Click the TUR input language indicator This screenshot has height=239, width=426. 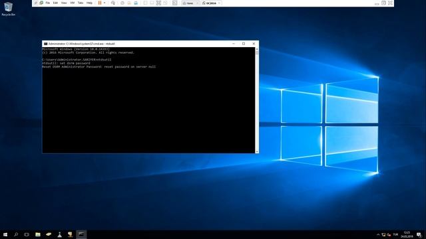tap(395, 234)
